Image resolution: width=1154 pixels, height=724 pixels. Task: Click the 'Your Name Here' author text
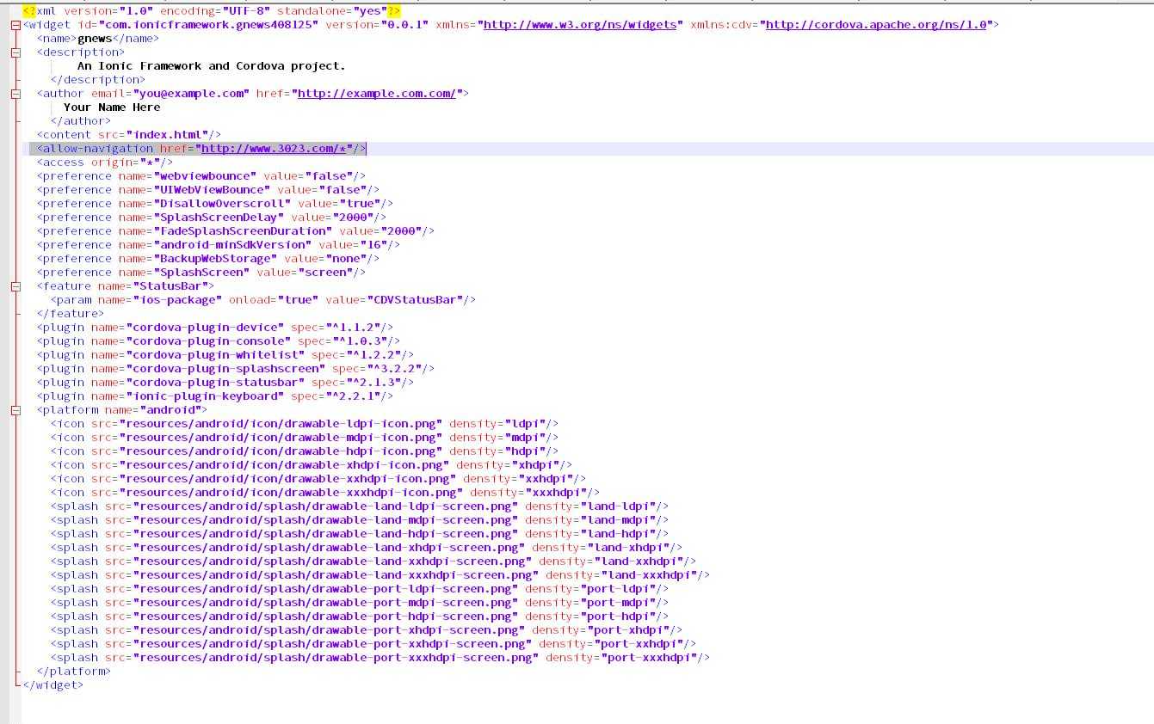tap(112, 107)
